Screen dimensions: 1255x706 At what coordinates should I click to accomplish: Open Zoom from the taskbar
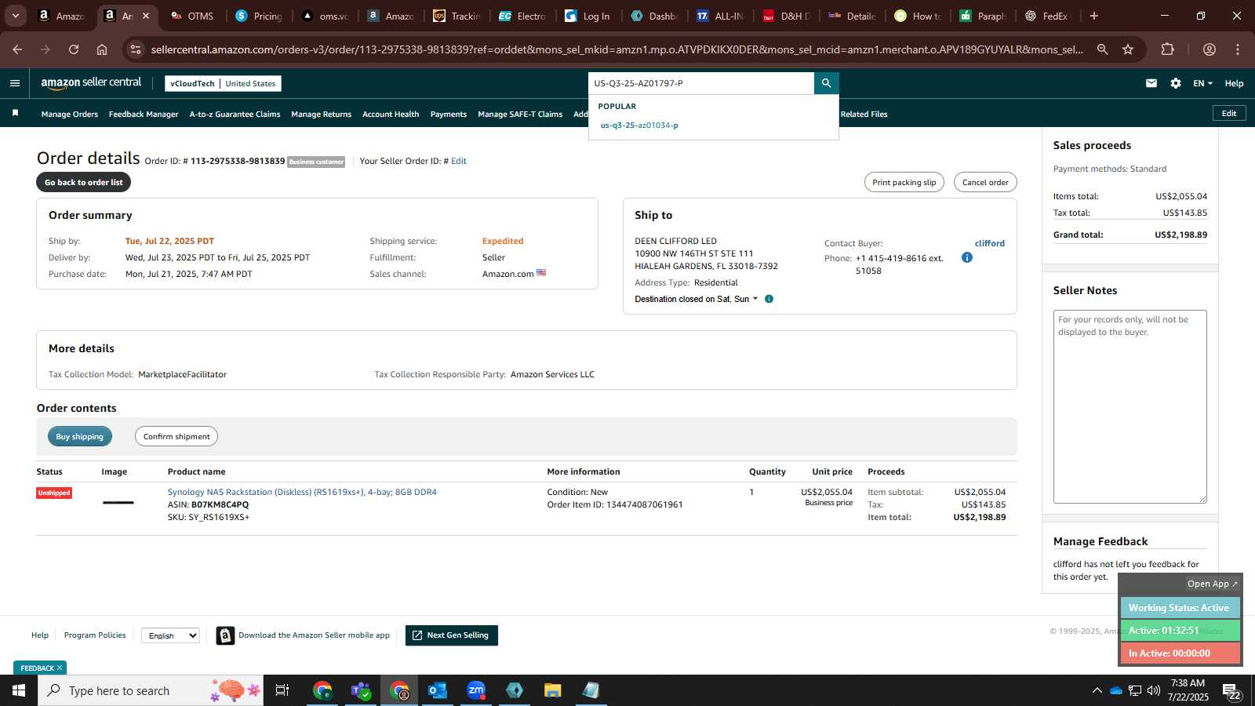(x=476, y=690)
